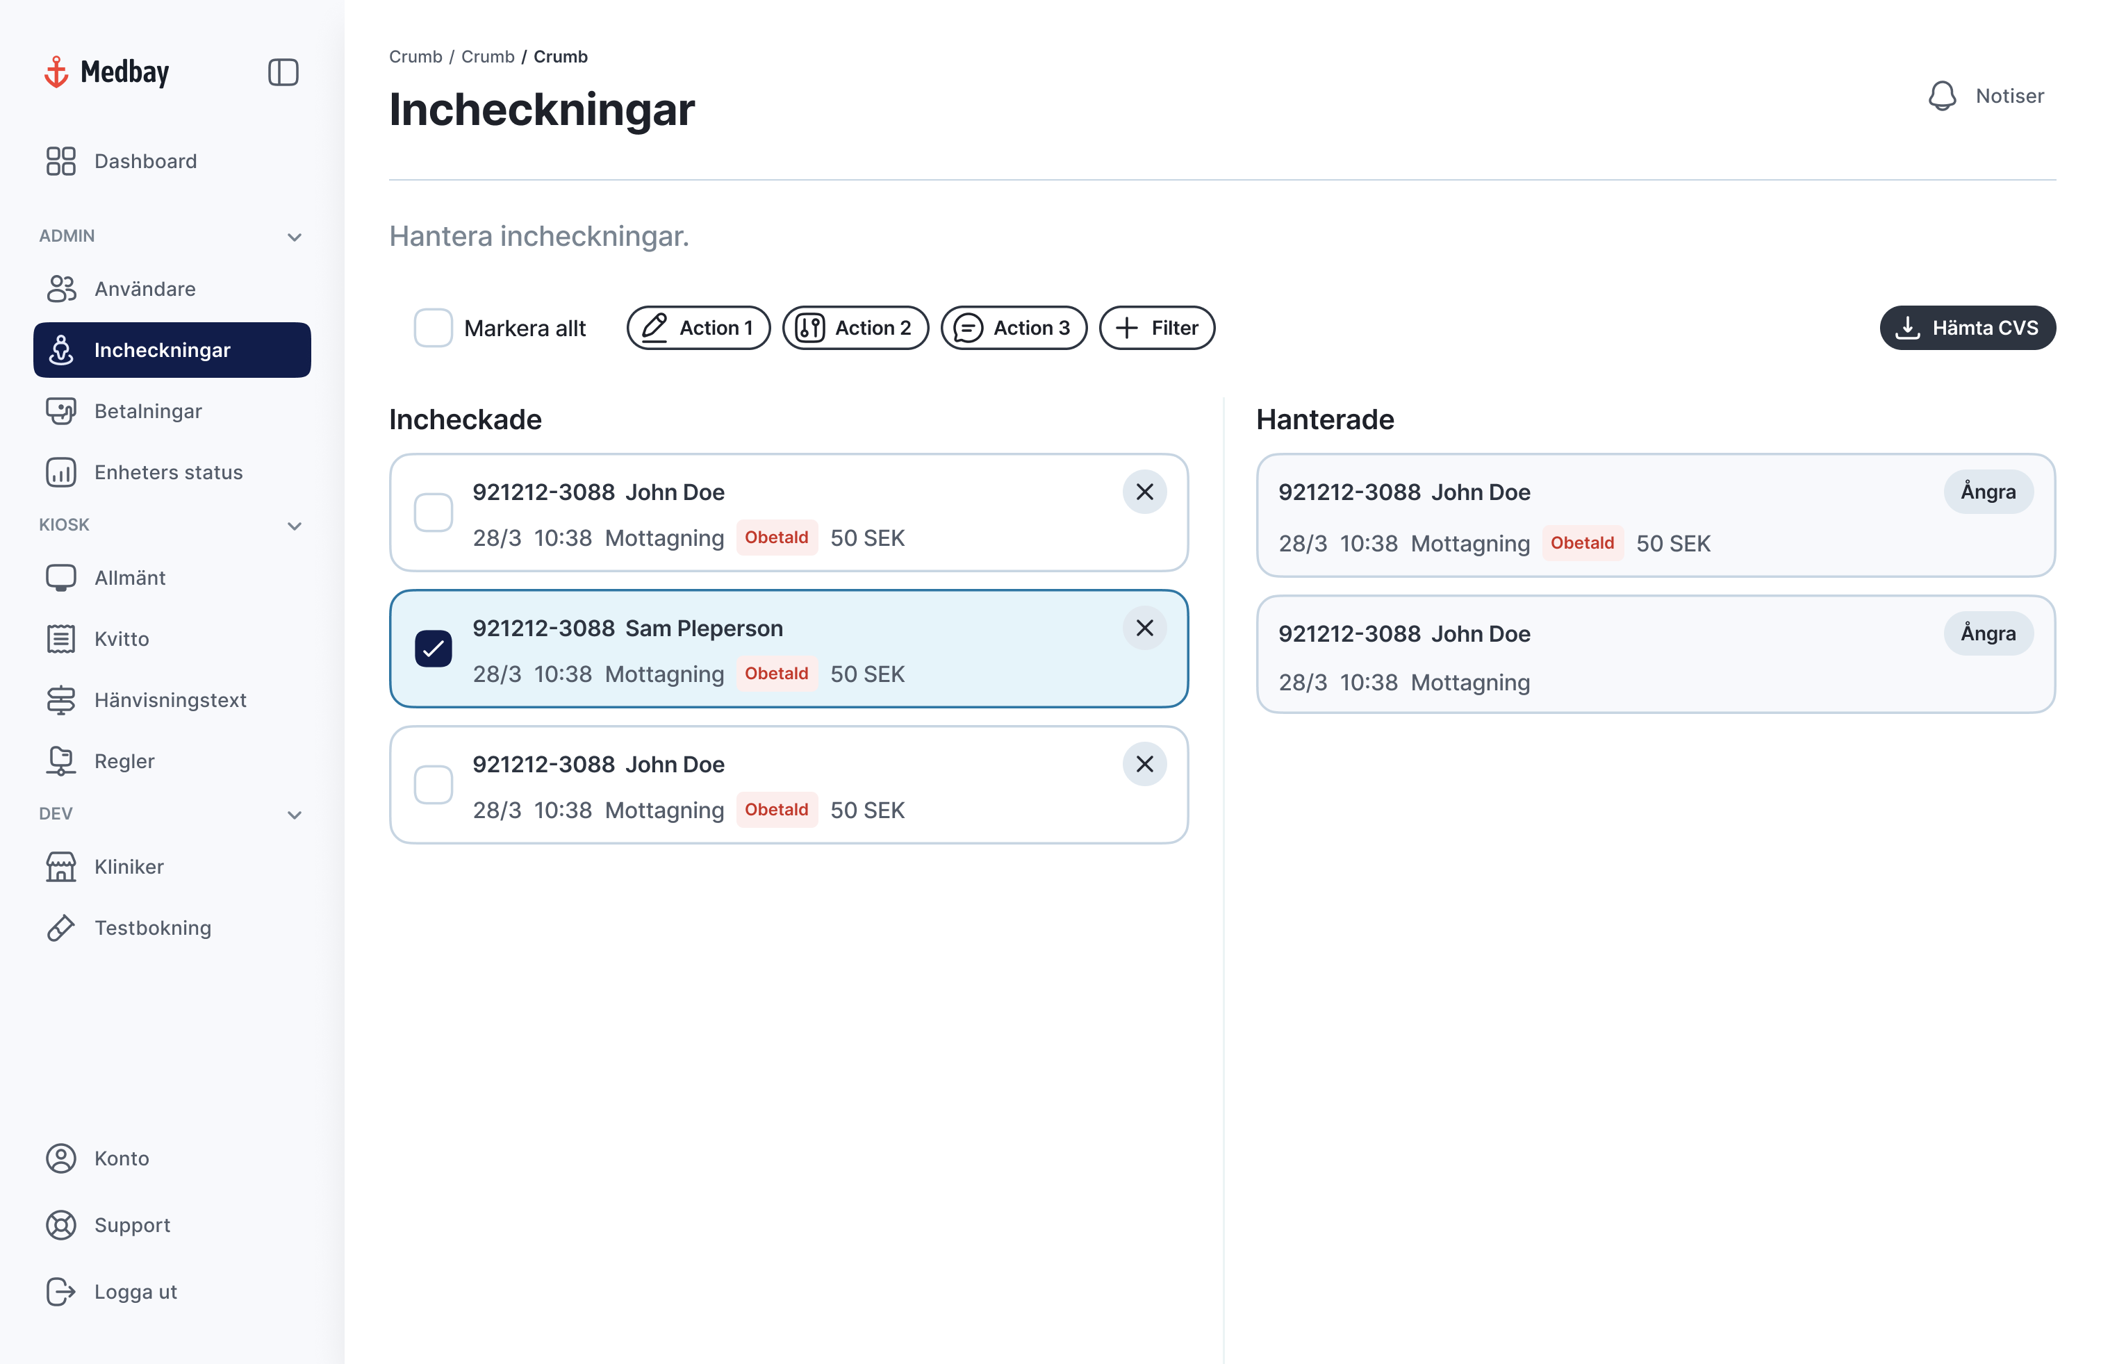This screenshot has height=1364, width=2101.
Task: Click the Notiser bell icon
Action: tap(1941, 96)
